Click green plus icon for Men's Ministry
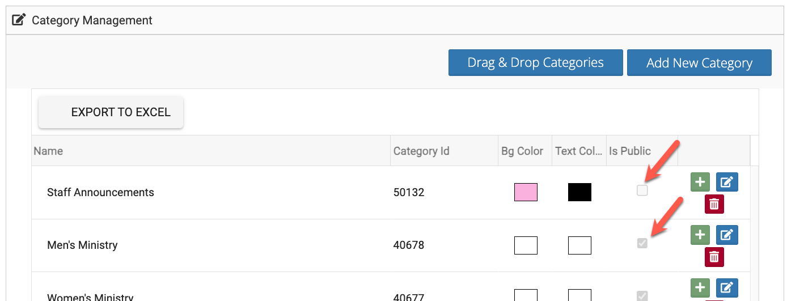The height and width of the screenshot is (301, 787). [700, 235]
